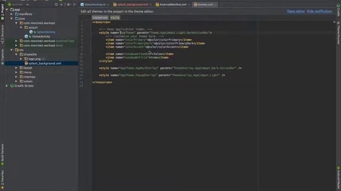
Task: Click the SplashActivity Kotlin class icon
Action: [31, 32]
